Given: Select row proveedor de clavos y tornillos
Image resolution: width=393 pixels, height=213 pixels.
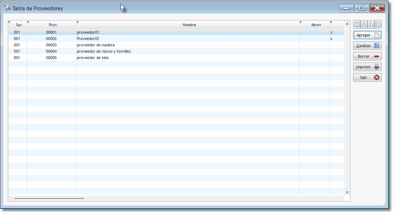Looking at the screenshot, I should (176, 51).
